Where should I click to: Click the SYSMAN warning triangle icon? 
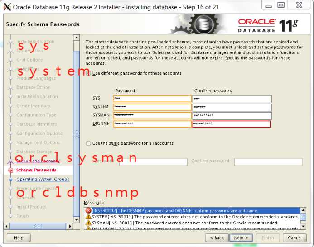pyautogui.click(x=88, y=223)
